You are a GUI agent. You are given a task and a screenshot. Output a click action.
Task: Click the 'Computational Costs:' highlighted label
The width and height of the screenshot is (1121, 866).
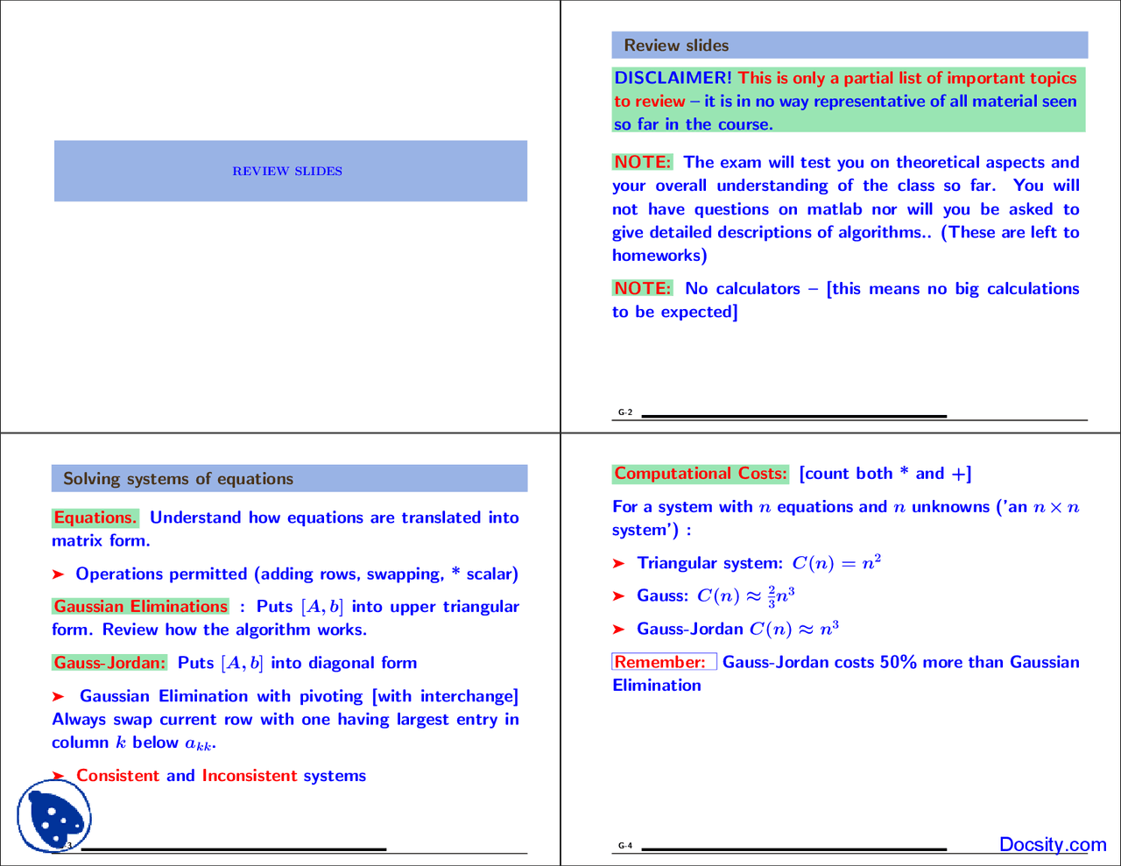pos(700,474)
